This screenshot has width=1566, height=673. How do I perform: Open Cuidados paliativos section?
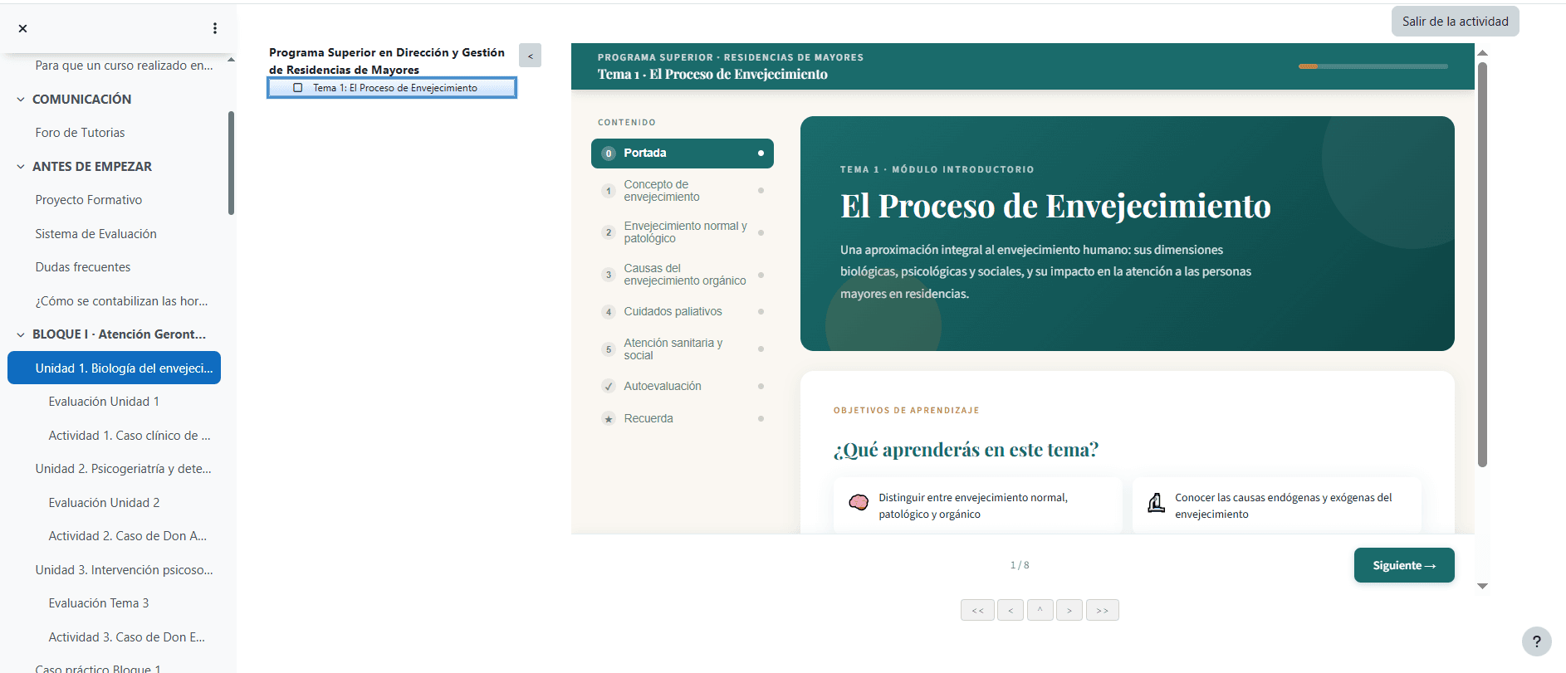click(683, 312)
